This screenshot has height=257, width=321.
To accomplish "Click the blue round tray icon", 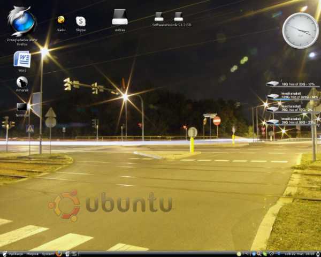I will [254, 254].
